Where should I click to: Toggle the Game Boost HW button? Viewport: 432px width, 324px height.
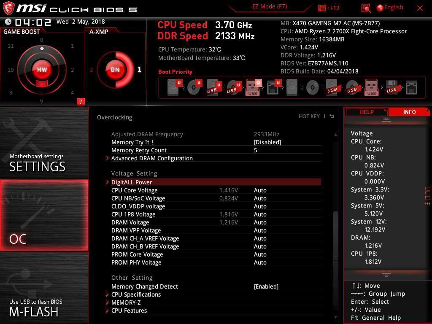42,70
